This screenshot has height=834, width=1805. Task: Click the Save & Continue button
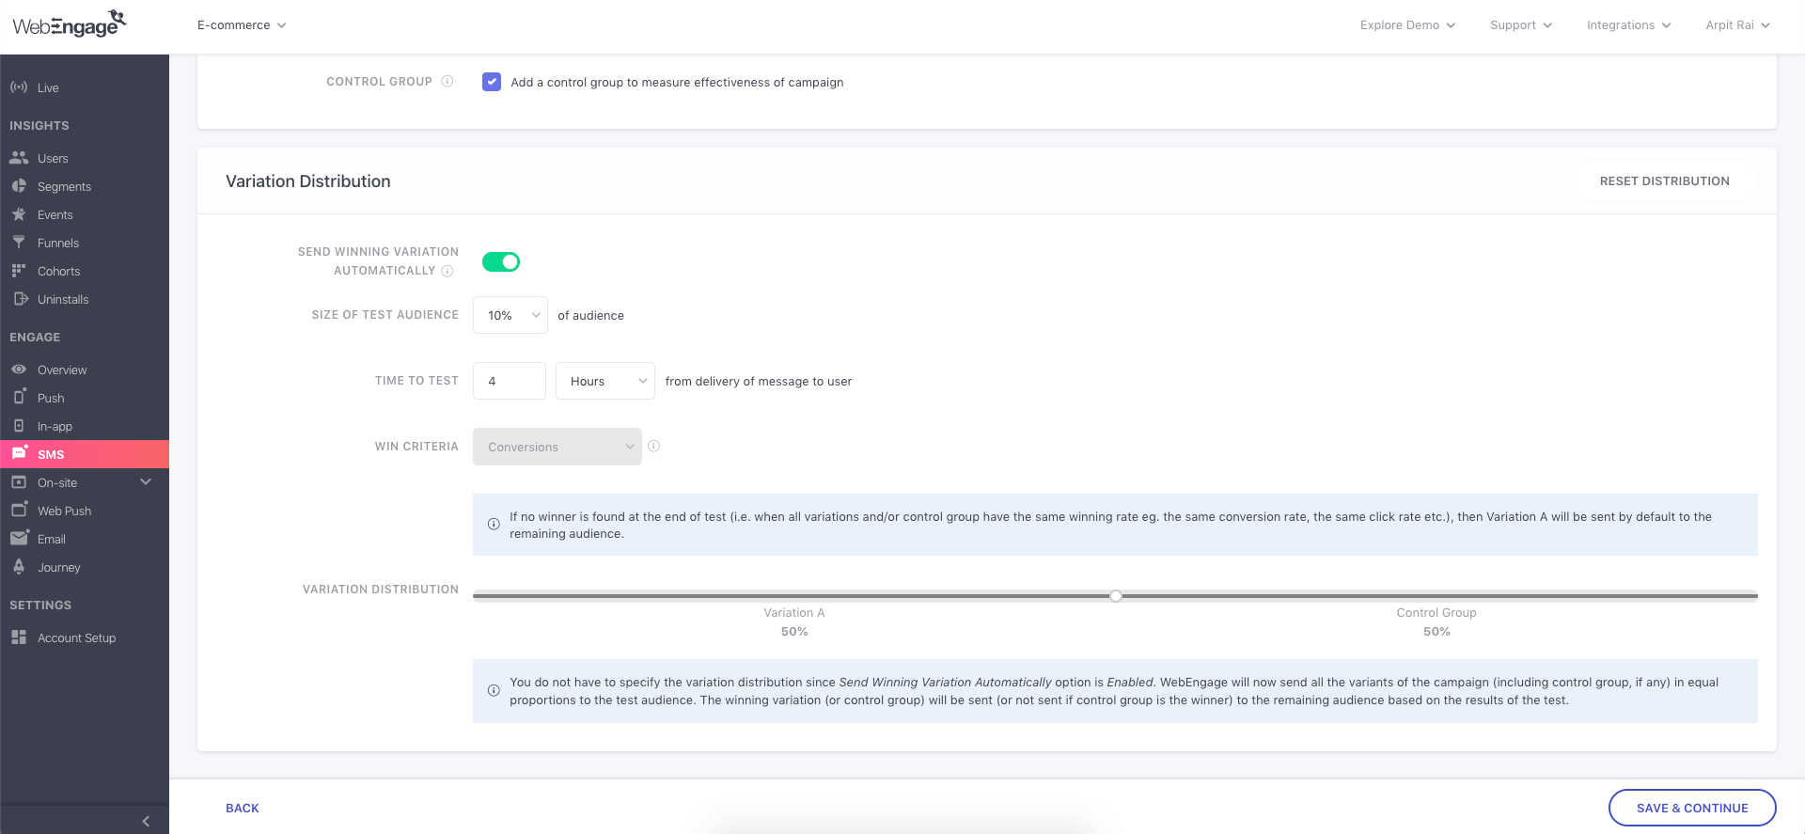pos(1692,808)
